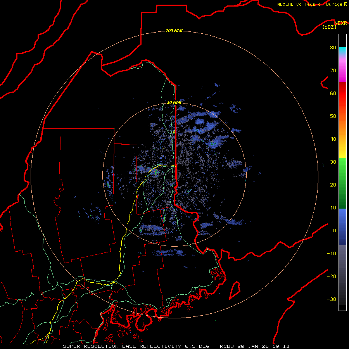Click the 30 value on the dBZ scale

pos(333,162)
